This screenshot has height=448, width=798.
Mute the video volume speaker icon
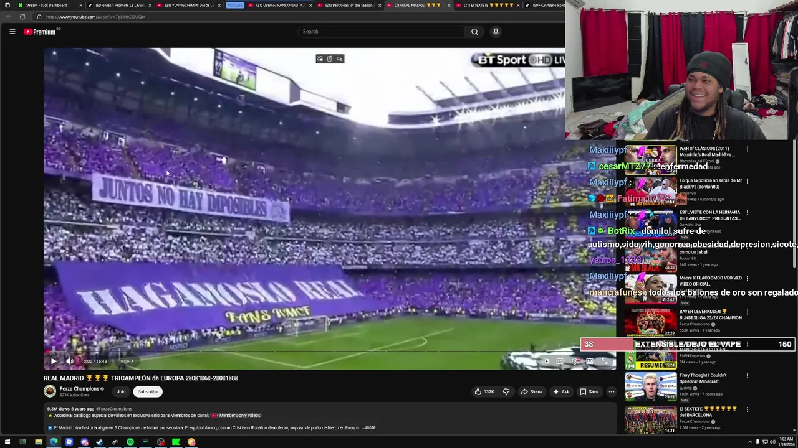pos(70,361)
